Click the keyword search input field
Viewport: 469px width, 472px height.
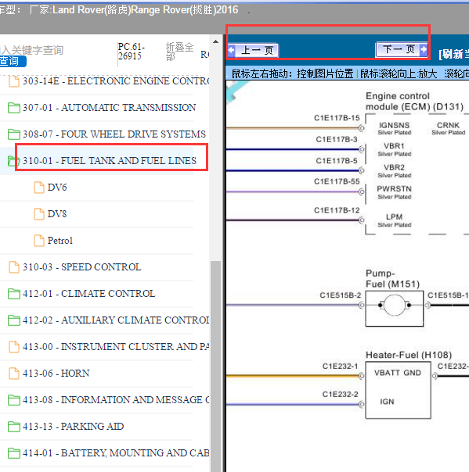pos(31,50)
